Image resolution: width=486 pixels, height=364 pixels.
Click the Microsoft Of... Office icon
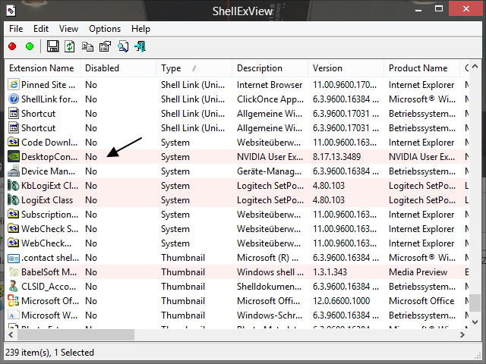coord(14,301)
